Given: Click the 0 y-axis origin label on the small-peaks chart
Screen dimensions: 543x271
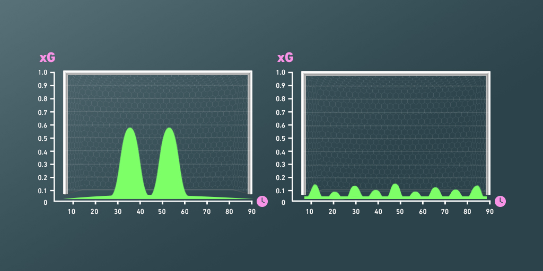Looking at the screenshot, I should coord(283,203).
